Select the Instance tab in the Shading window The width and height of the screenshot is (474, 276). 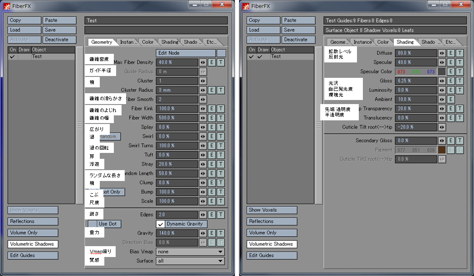point(362,42)
